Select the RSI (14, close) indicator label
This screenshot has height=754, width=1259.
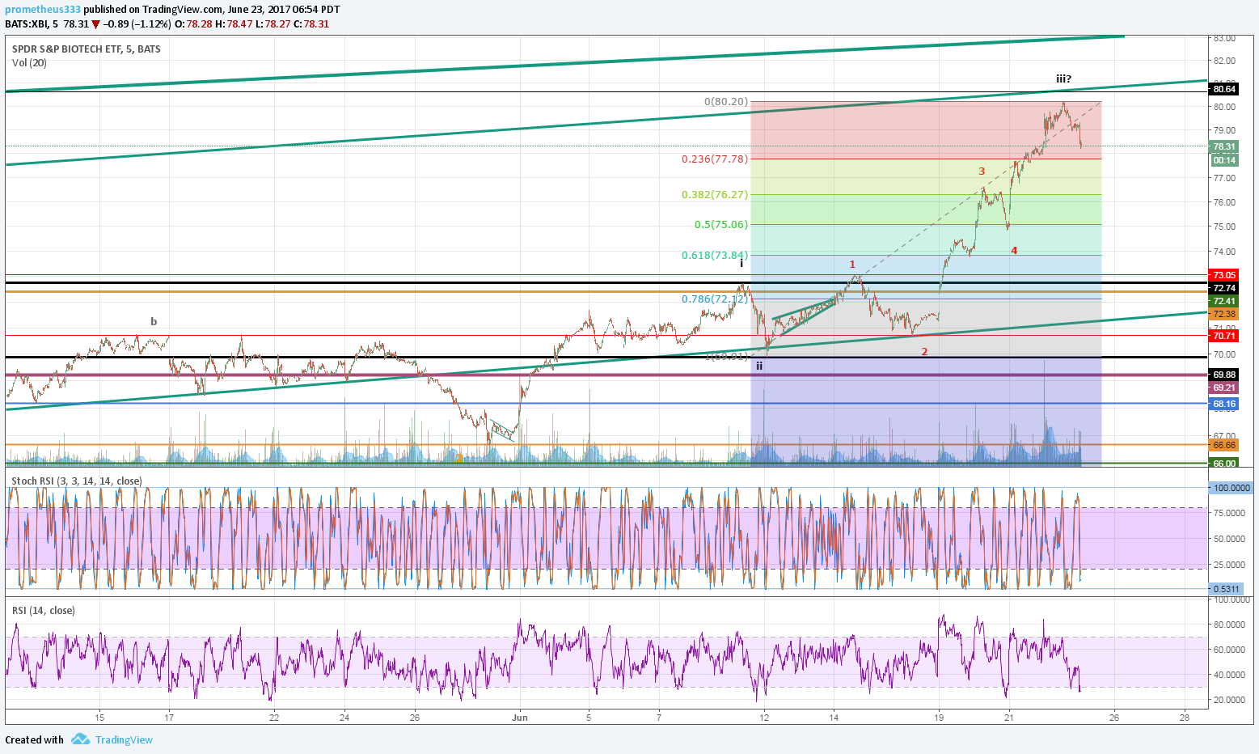(44, 610)
